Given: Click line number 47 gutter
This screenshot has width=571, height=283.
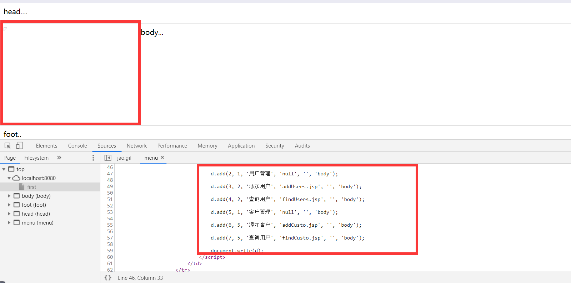Looking at the screenshot, I should pyautogui.click(x=110, y=174).
